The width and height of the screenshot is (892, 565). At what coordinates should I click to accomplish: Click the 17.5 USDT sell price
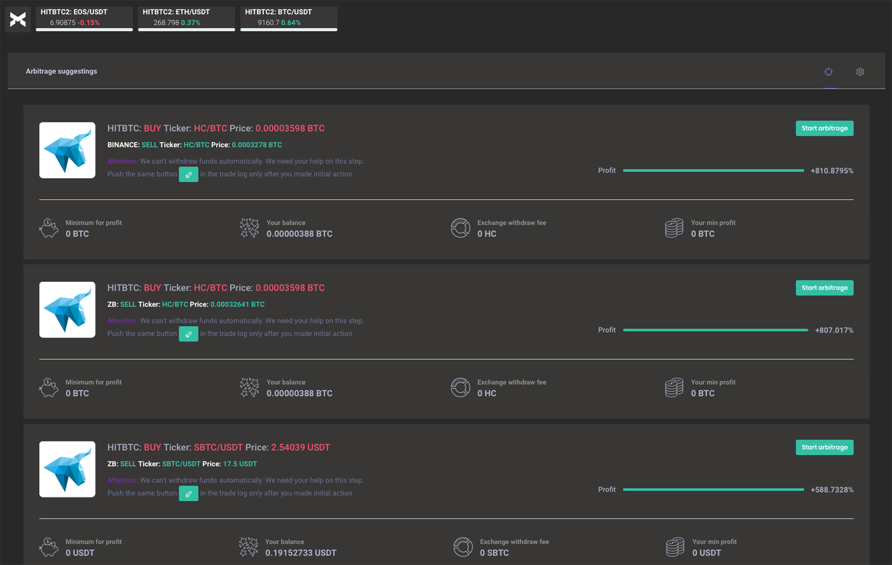pos(240,464)
